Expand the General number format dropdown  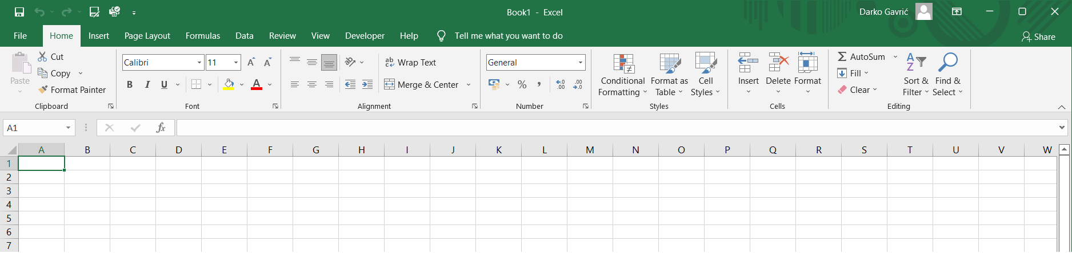click(580, 63)
